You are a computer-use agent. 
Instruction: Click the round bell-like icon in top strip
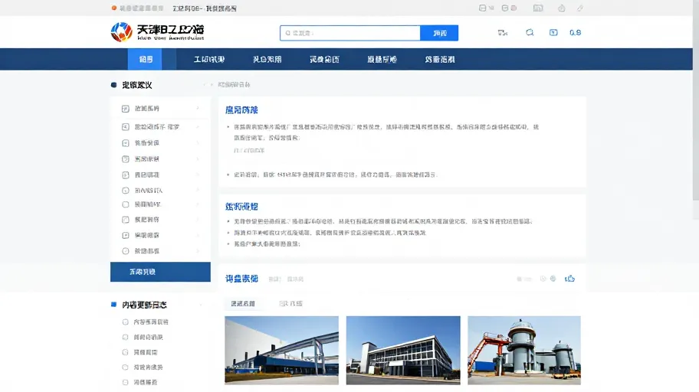(x=561, y=8)
